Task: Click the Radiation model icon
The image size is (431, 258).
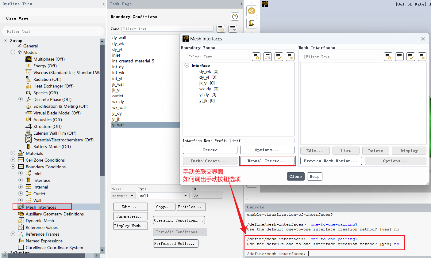Action: (x=29, y=79)
